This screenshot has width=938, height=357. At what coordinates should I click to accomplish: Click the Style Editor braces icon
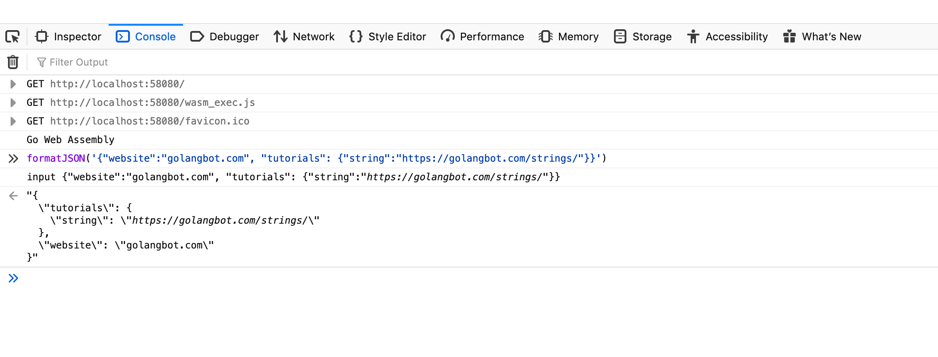[356, 36]
